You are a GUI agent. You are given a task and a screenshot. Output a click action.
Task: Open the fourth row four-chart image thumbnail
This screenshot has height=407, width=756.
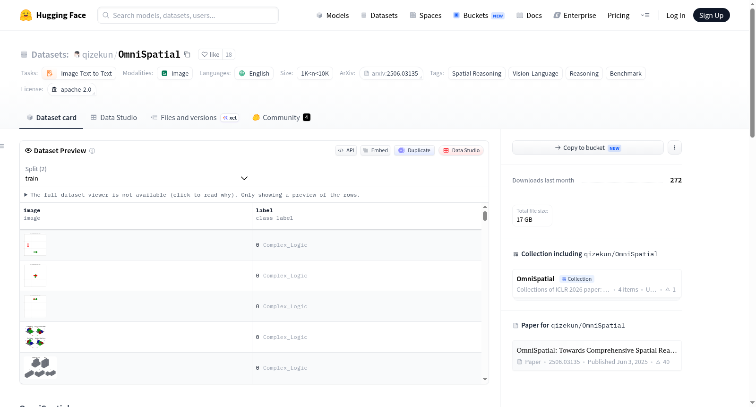(35, 337)
